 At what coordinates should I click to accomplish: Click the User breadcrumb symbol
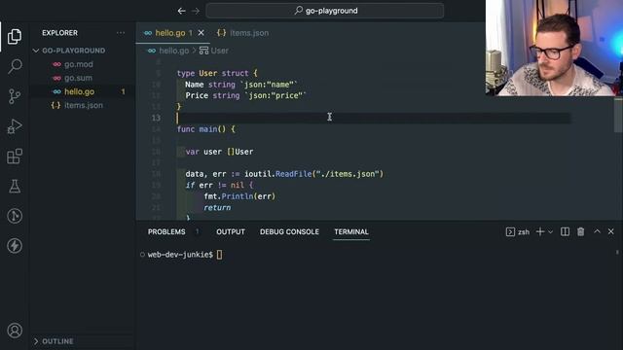click(219, 51)
